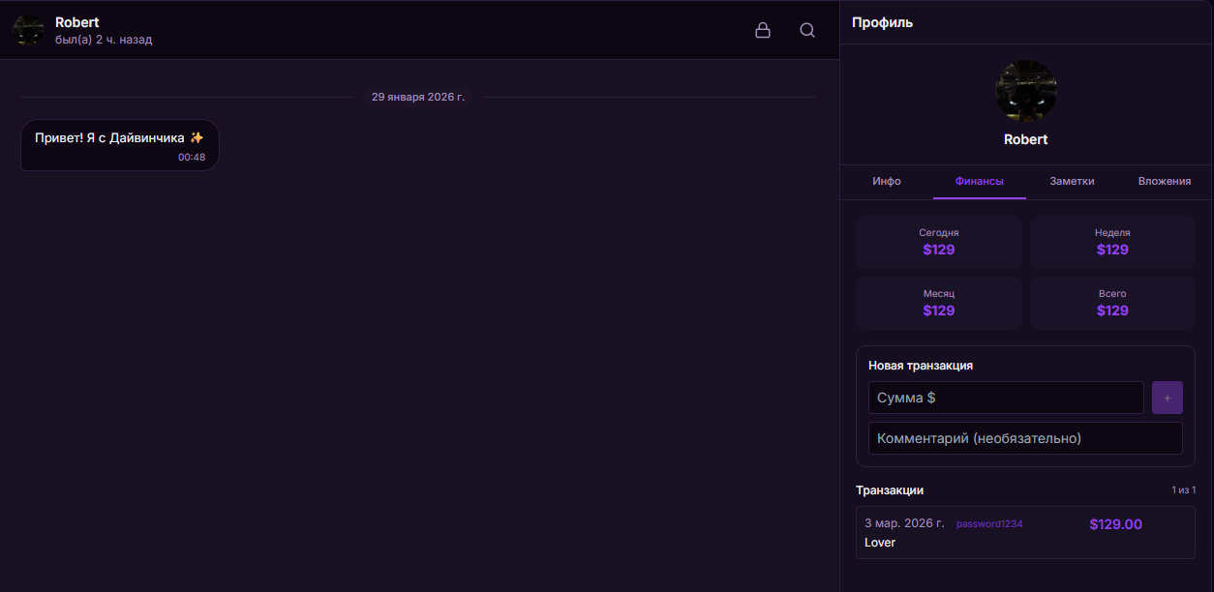
Task: Click the Всего total earnings card
Action: click(1111, 303)
